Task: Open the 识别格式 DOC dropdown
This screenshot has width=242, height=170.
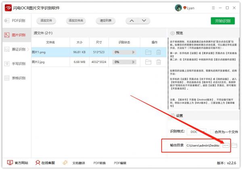Action: pyautogui.click(x=196, y=132)
